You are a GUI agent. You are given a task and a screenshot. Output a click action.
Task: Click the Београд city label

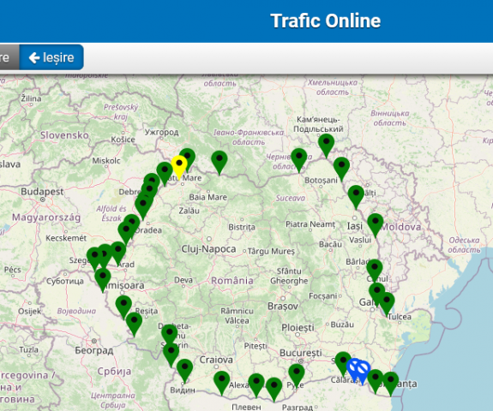coord(94,350)
